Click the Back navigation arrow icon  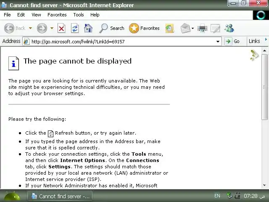[x=9, y=28]
